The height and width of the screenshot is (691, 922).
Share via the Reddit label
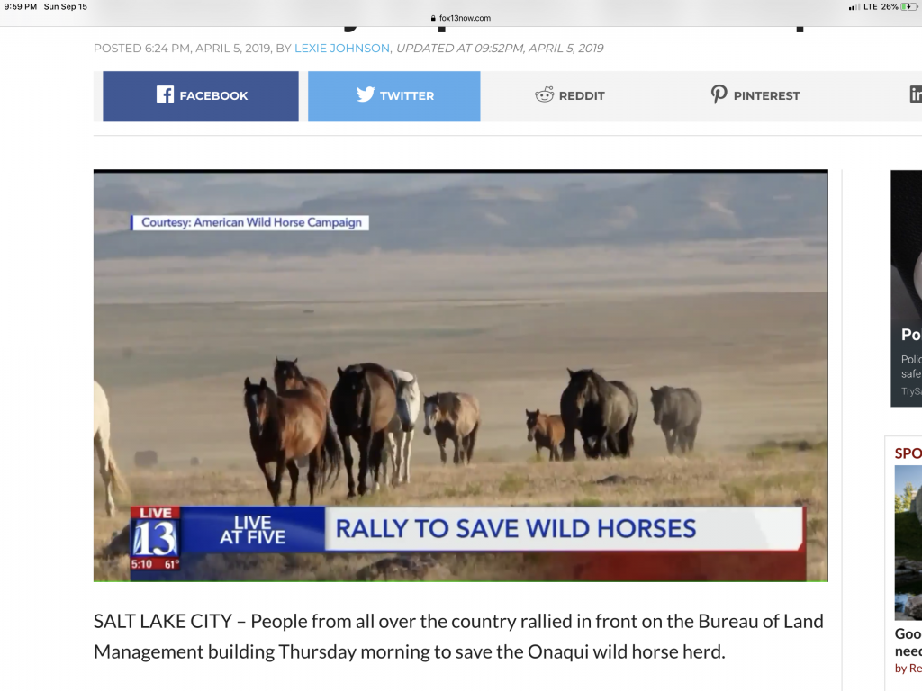[582, 95]
